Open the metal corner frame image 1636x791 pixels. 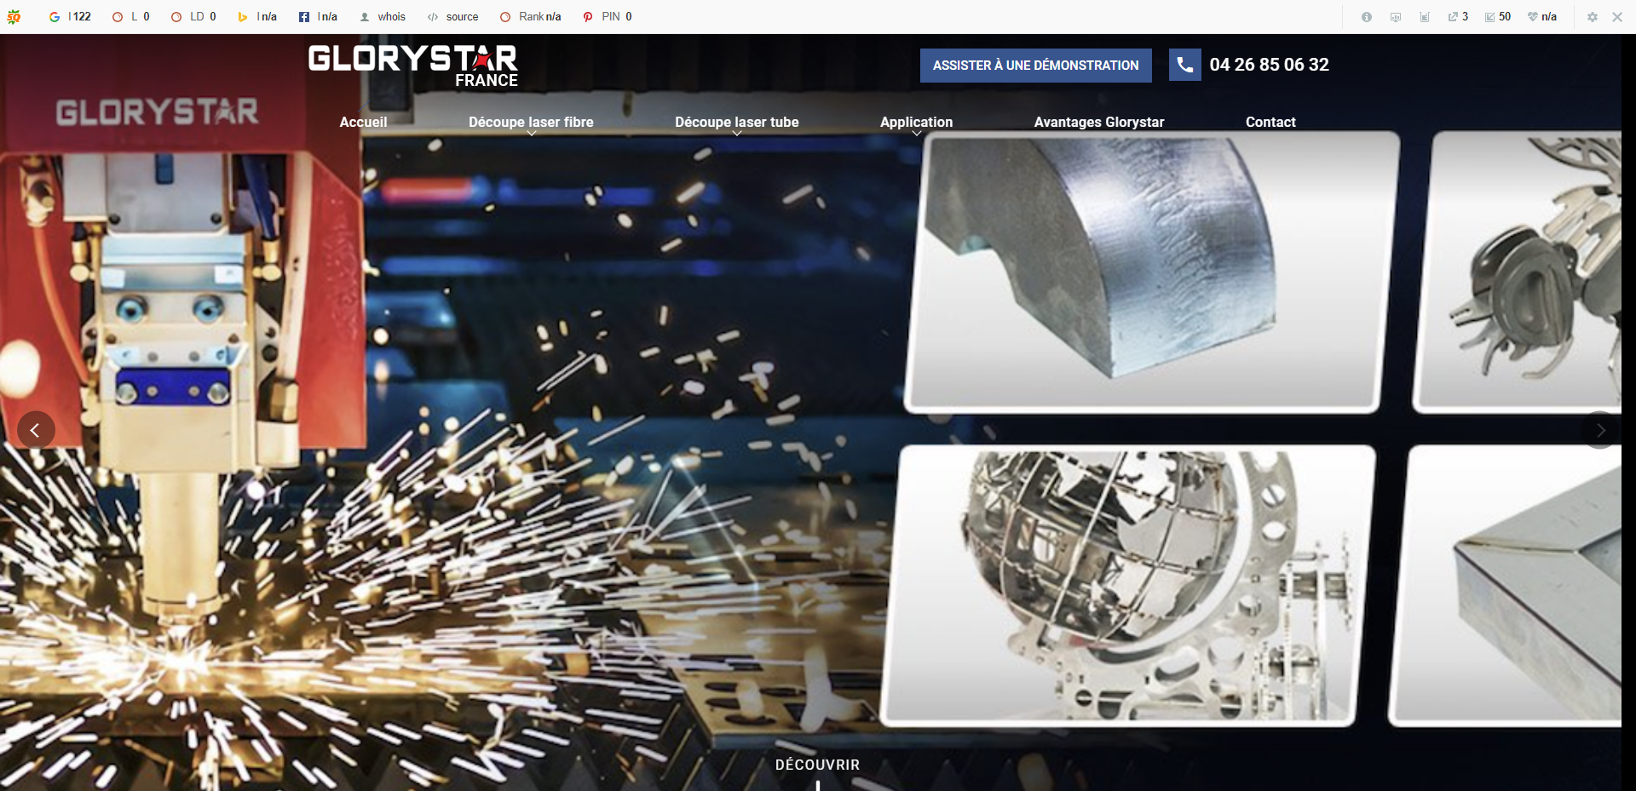pos(1506,586)
